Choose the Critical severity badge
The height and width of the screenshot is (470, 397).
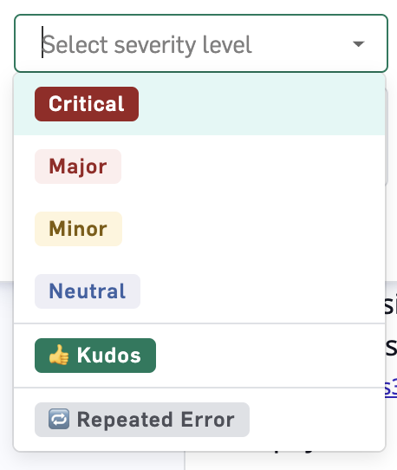(x=87, y=104)
